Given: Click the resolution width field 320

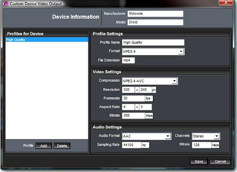Looking at the screenshot, I should [128, 90].
